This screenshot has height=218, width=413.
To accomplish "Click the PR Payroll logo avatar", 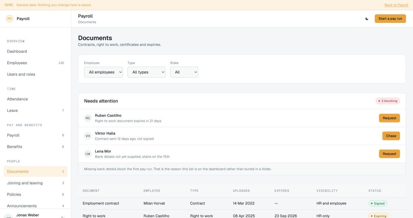I will (x=10, y=19).
